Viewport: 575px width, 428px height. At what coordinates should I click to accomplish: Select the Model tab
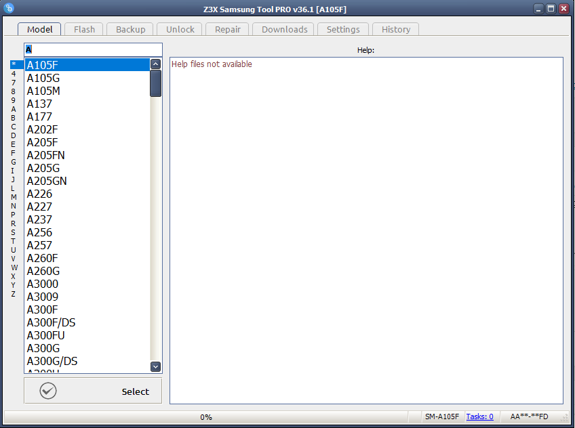[39, 29]
